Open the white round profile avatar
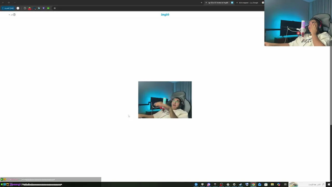Screen dimensions: 332x187 (x=18, y=8)
